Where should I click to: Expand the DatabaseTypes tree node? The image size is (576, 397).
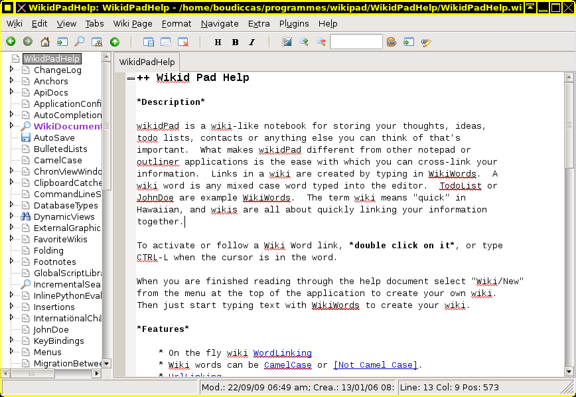pyautogui.click(x=11, y=204)
